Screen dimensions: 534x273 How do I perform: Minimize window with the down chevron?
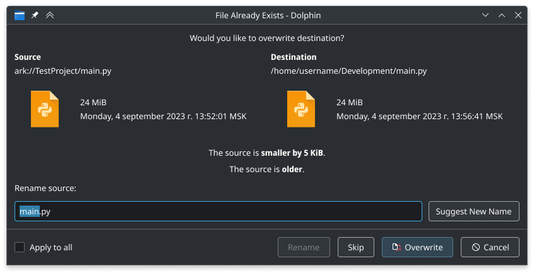click(485, 15)
